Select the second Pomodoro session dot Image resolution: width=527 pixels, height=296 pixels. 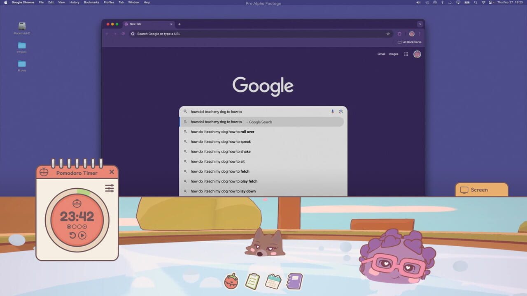tap(75, 227)
